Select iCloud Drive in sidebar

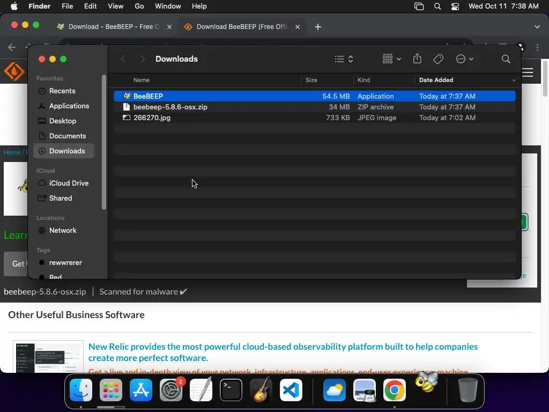tap(64, 183)
